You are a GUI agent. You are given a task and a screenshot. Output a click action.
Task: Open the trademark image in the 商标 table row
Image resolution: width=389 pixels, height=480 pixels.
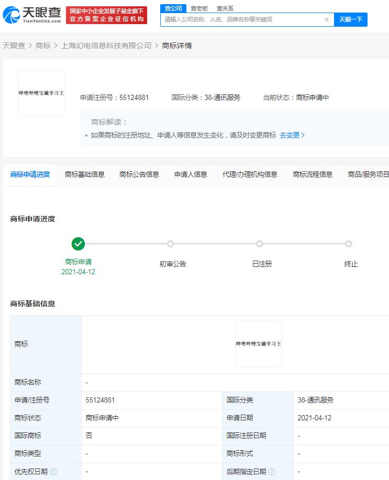[x=259, y=344]
